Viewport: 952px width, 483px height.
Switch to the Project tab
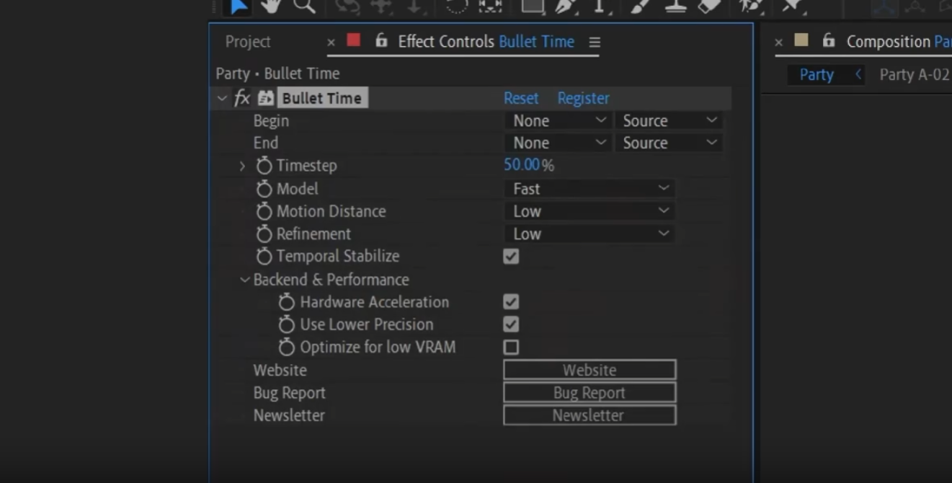(247, 42)
